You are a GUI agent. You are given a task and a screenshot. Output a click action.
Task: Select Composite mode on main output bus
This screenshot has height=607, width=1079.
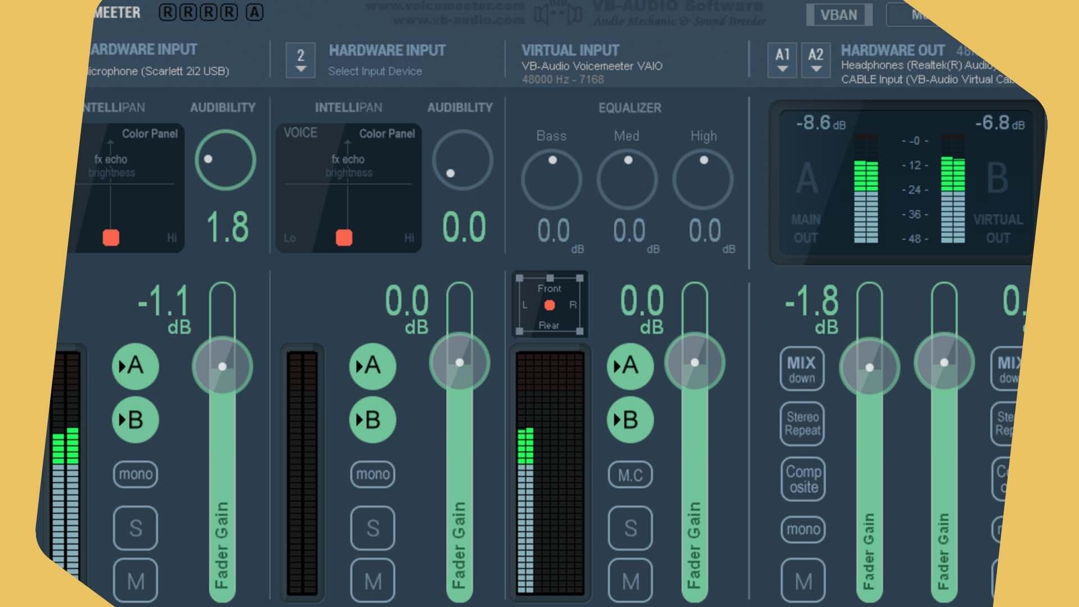tap(803, 479)
